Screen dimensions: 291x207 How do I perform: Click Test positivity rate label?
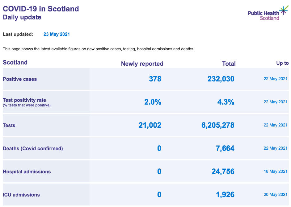point(24,100)
